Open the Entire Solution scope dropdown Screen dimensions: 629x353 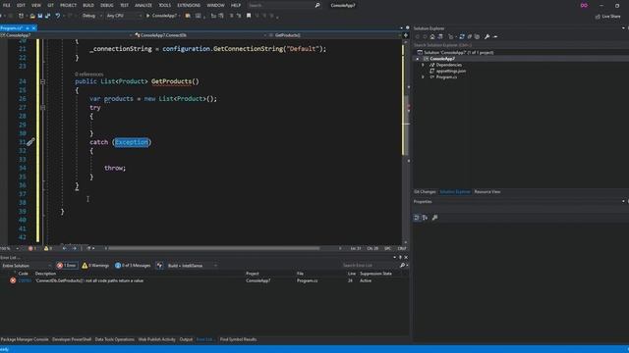click(27, 266)
